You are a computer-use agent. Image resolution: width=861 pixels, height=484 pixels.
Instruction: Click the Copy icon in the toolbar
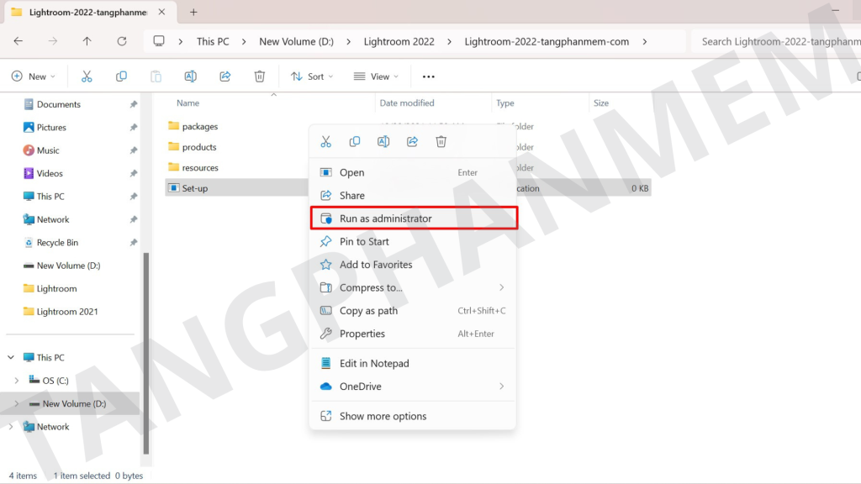[x=121, y=76]
